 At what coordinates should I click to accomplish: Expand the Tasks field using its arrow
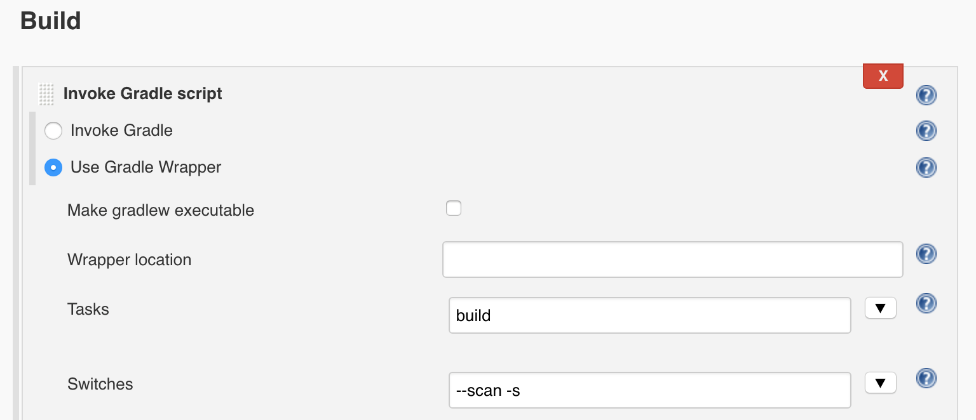click(x=881, y=307)
